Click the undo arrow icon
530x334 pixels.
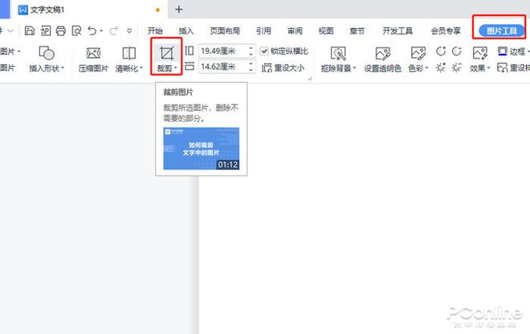pyautogui.click(x=92, y=31)
